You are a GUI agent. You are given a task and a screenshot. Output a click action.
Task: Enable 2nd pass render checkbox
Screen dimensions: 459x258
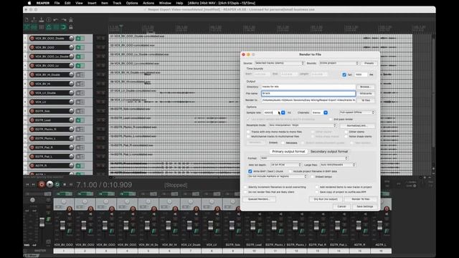coord(331,120)
